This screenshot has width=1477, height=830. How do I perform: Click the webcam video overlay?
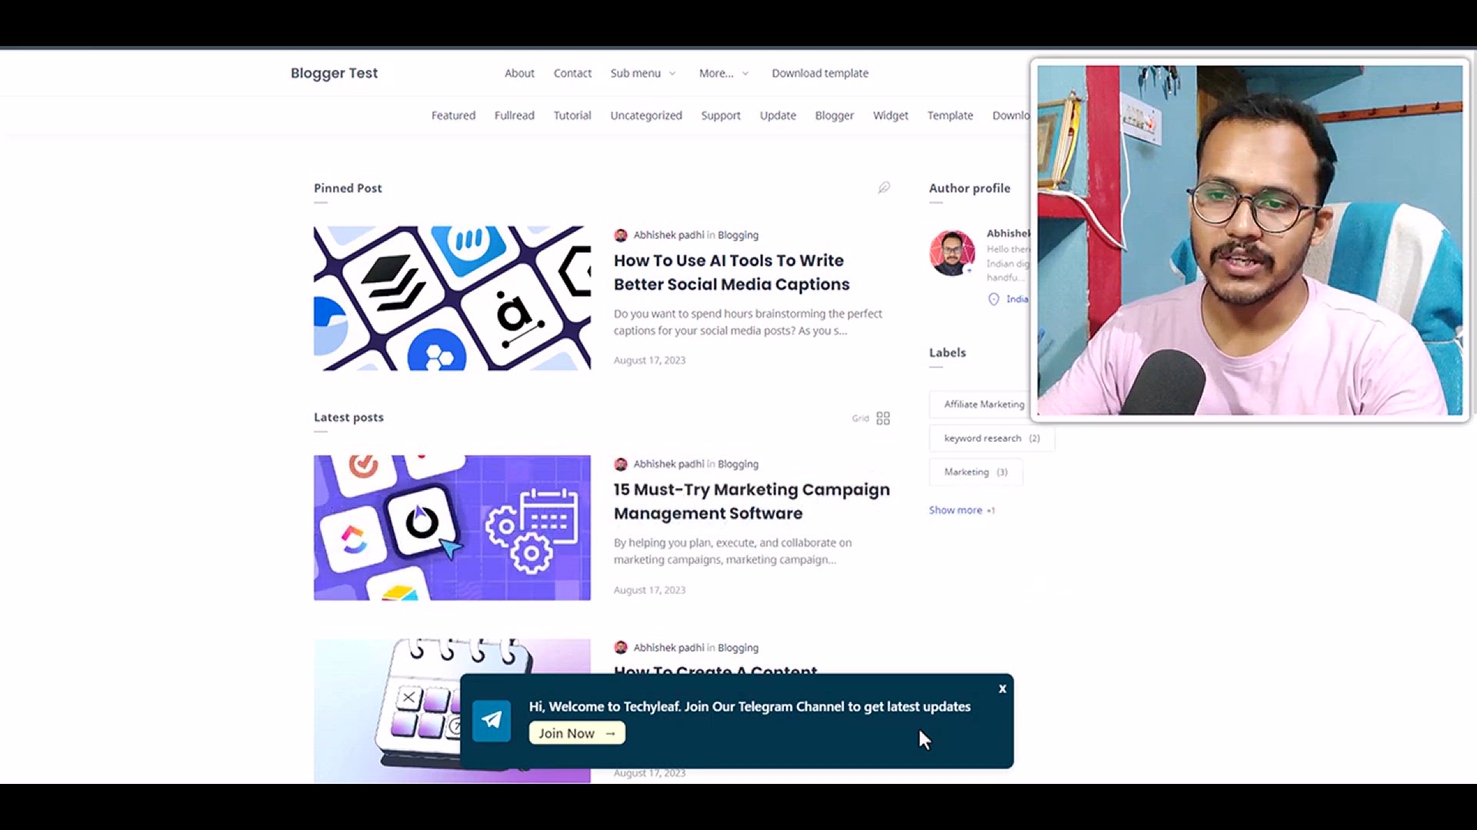point(1250,240)
